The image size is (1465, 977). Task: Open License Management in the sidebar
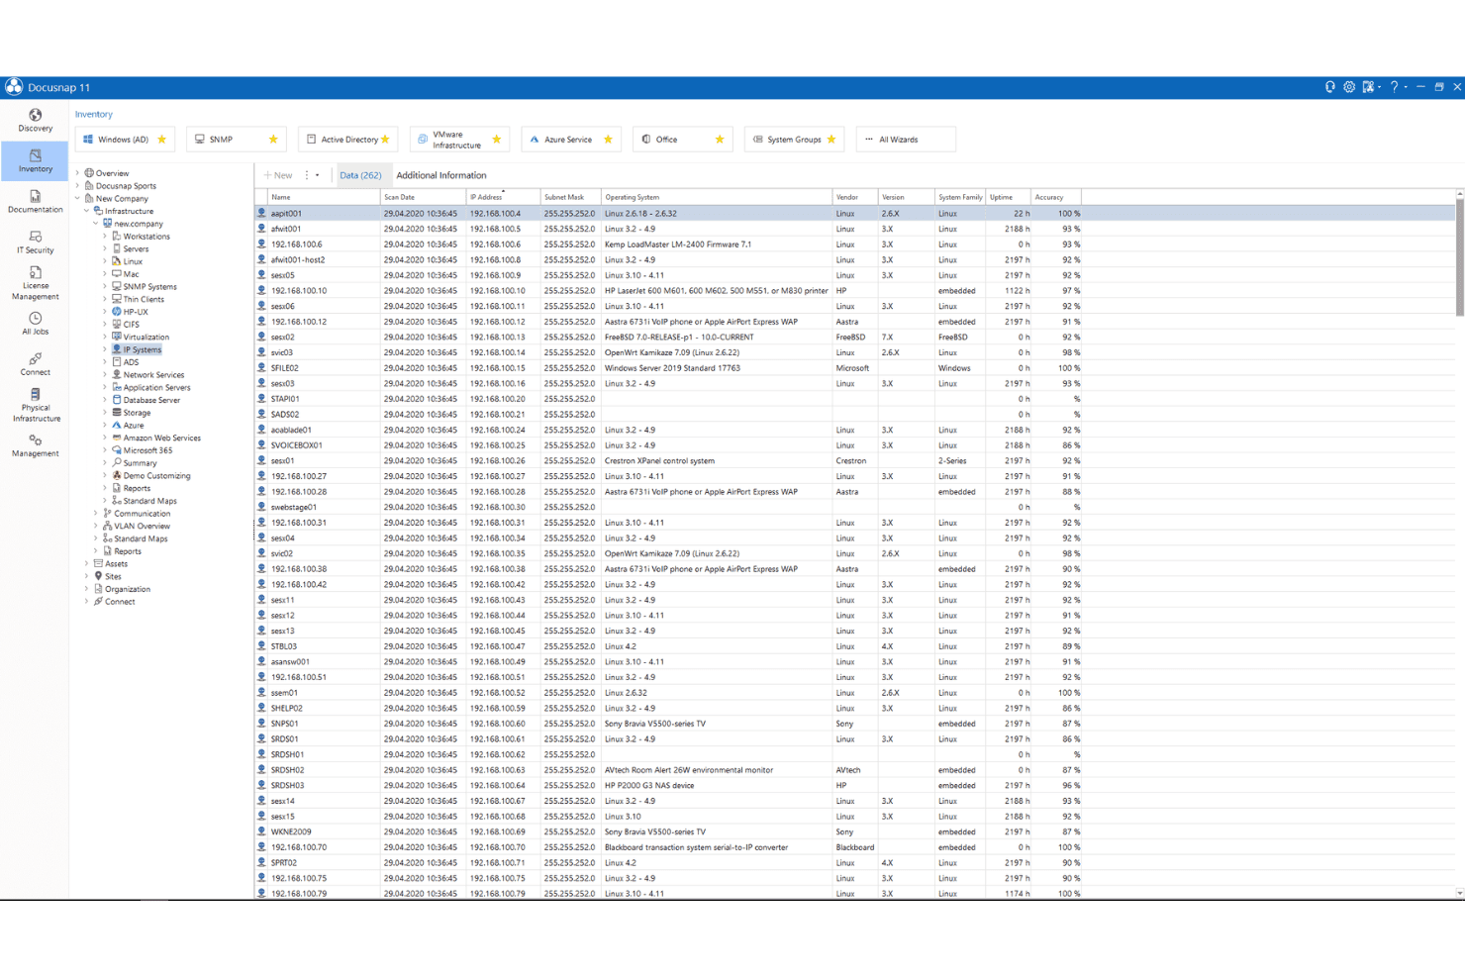[35, 283]
